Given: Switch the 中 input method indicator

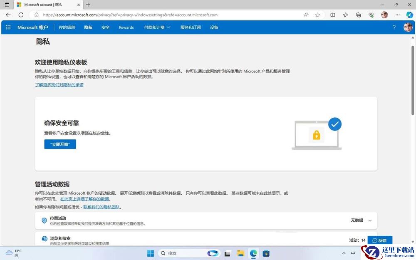Looking at the screenshot, I should click(353, 253).
